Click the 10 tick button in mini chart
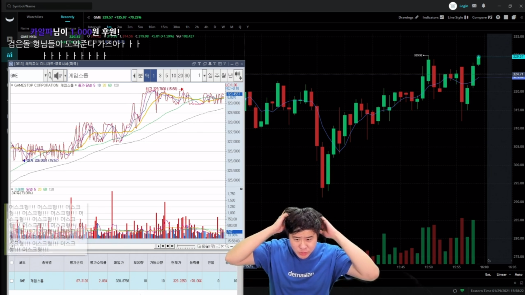The width and height of the screenshot is (525, 295). point(174,75)
